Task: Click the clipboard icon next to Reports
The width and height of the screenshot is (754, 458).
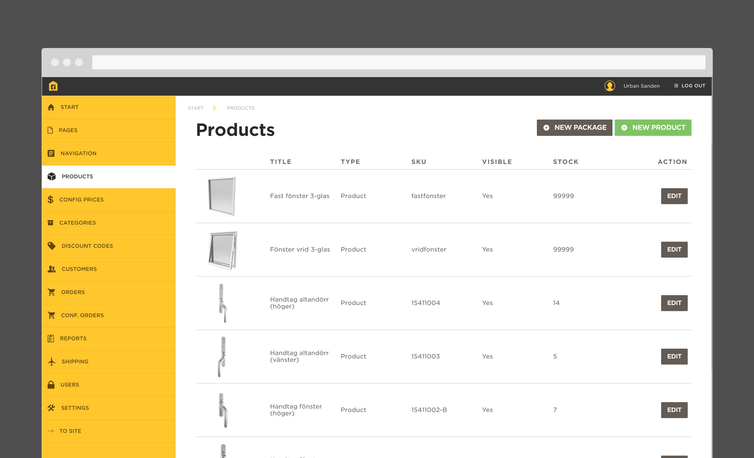Action: [x=51, y=339]
